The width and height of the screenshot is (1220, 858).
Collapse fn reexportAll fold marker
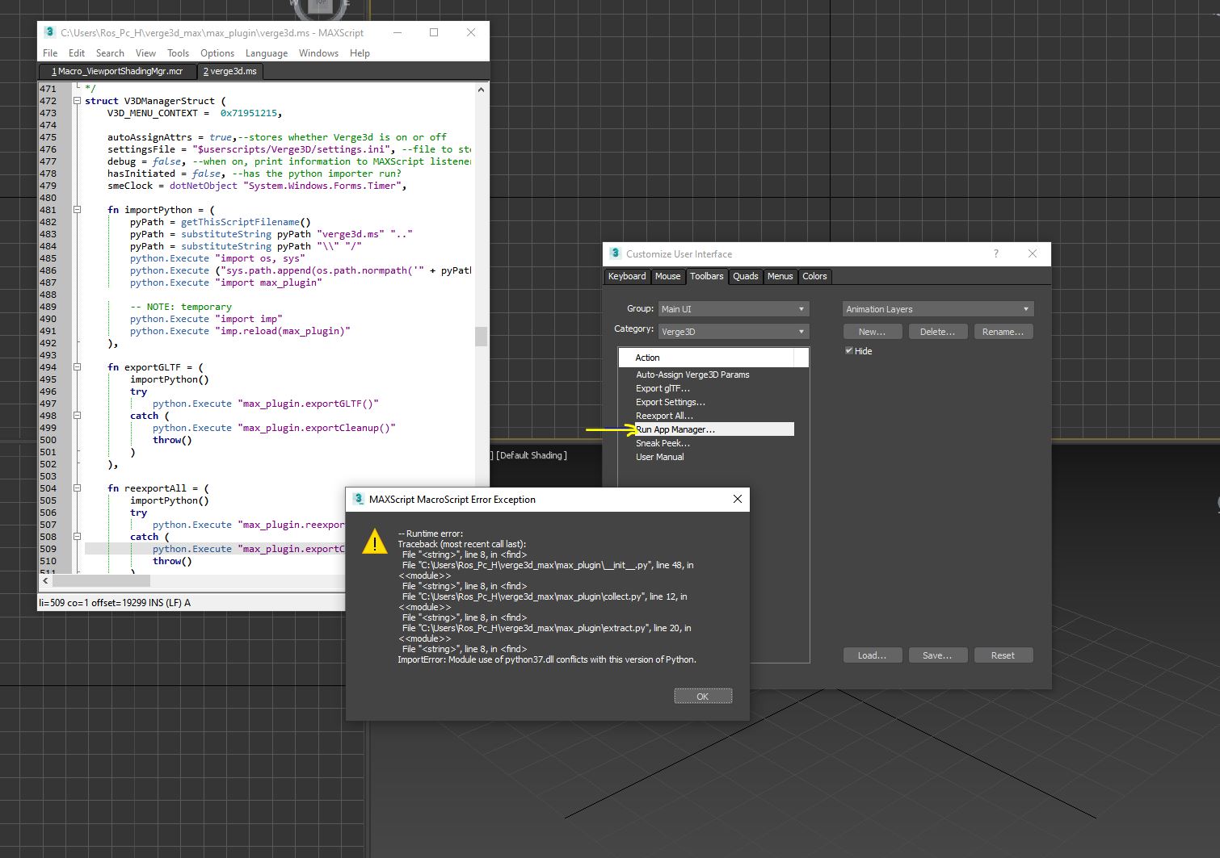(78, 488)
